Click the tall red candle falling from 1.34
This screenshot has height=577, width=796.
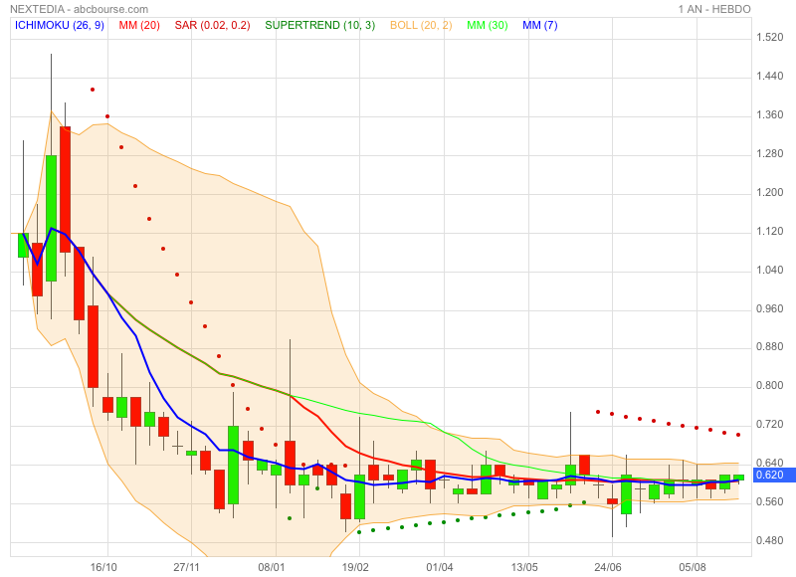point(65,189)
